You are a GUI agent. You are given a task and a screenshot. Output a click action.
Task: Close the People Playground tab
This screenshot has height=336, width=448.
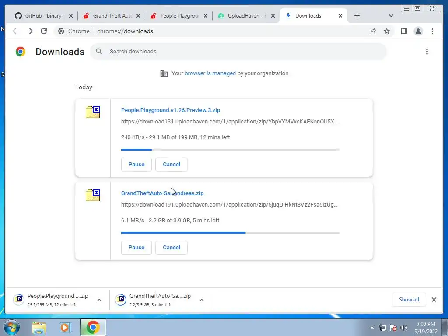[x=206, y=16]
